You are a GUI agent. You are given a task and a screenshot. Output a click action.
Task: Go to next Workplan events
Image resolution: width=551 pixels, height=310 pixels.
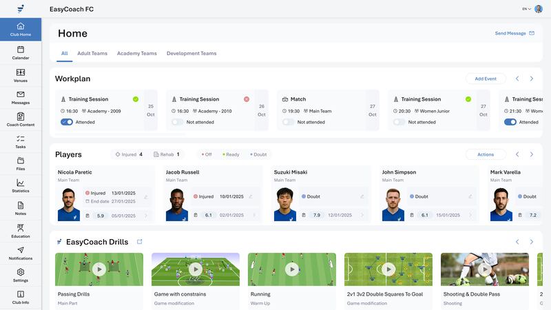(532, 79)
